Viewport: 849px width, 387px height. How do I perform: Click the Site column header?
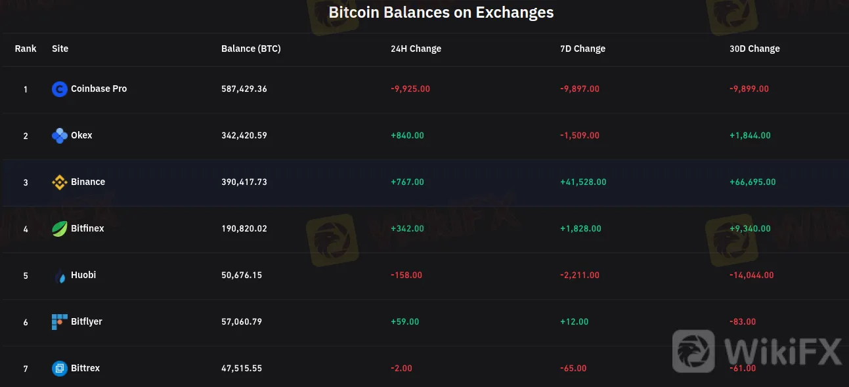pyautogui.click(x=60, y=49)
